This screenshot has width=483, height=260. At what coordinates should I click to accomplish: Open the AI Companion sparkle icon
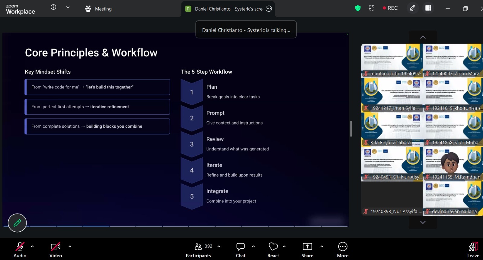point(372,8)
